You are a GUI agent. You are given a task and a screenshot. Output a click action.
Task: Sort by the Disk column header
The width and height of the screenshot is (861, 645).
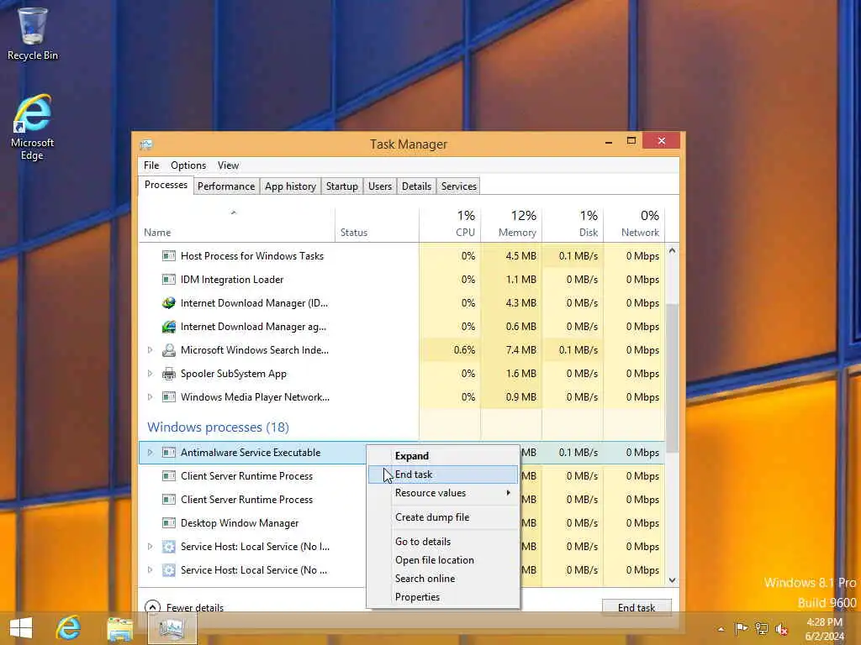click(573, 225)
